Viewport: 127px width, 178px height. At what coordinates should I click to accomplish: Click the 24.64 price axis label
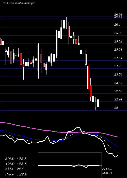[x=118, y=58]
